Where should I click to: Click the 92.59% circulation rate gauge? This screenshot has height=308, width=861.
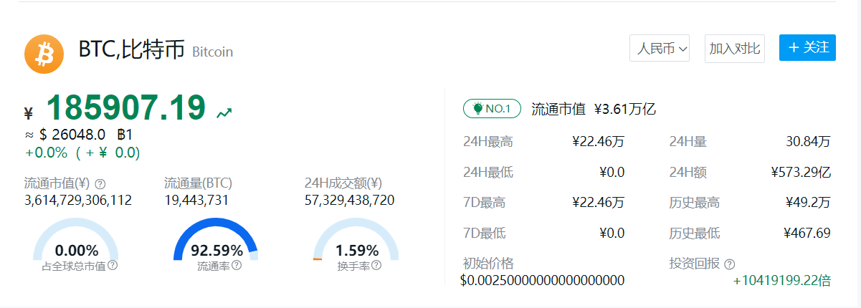tap(216, 240)
